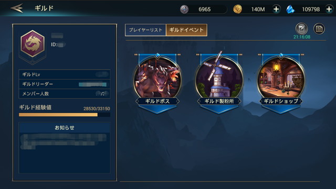Open the ギルドボス guild boss event
Viewport: 336px width, 189px height.
(157, 83)
